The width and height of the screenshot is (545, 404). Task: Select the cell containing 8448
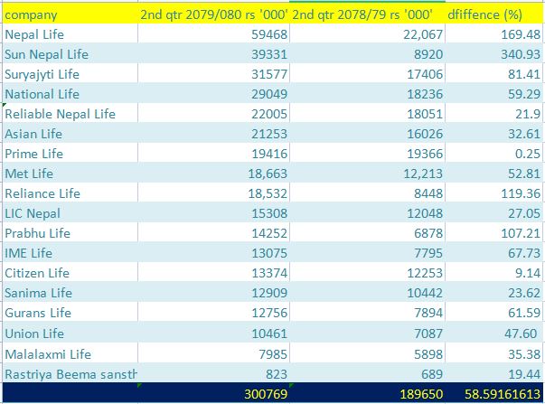(367, 193)
